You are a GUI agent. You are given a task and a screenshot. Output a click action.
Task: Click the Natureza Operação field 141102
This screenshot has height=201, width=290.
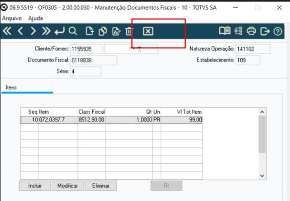(253, 49)
